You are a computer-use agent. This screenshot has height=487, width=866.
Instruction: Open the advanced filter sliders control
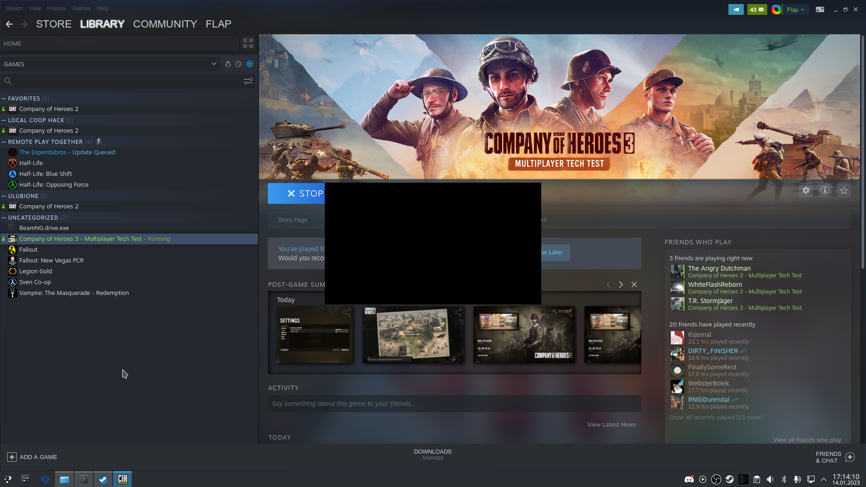(x=249, y=81)
